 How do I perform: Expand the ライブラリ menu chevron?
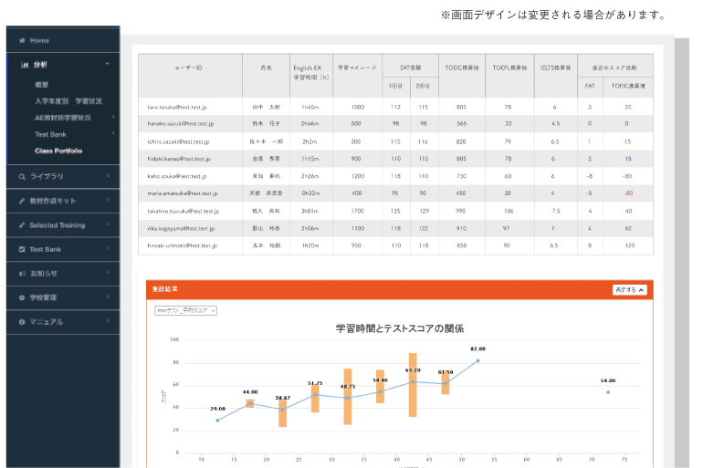[x=108, y=175]
